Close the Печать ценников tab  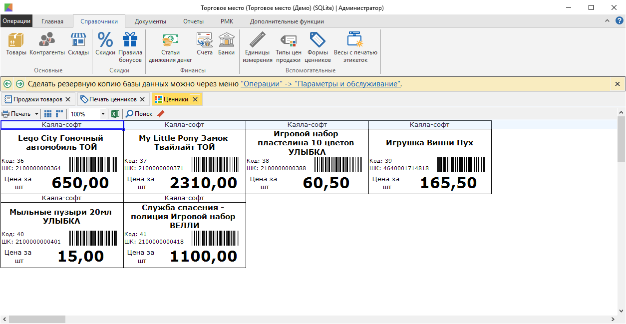pyautogui.click(x=142, y=99)
